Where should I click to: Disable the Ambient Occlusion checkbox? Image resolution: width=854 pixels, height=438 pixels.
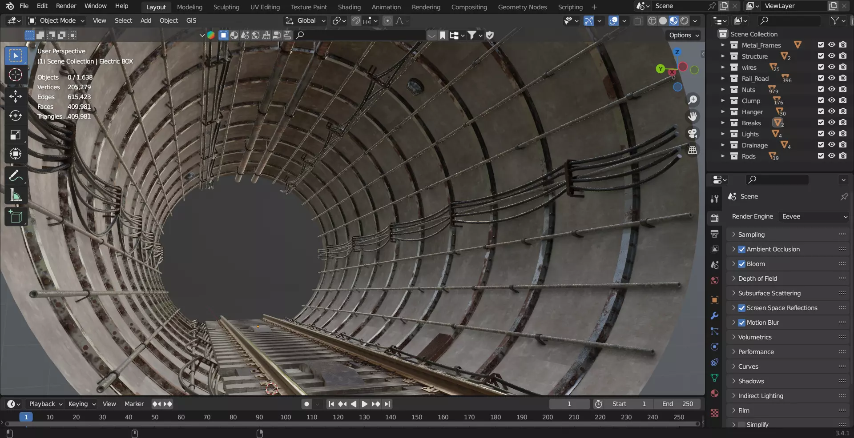point(741,249)
